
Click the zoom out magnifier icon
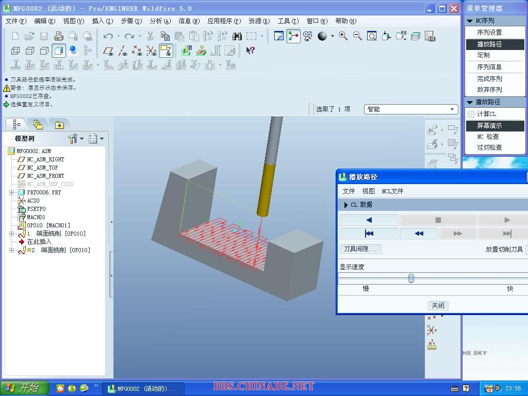[x=357, y=36]
